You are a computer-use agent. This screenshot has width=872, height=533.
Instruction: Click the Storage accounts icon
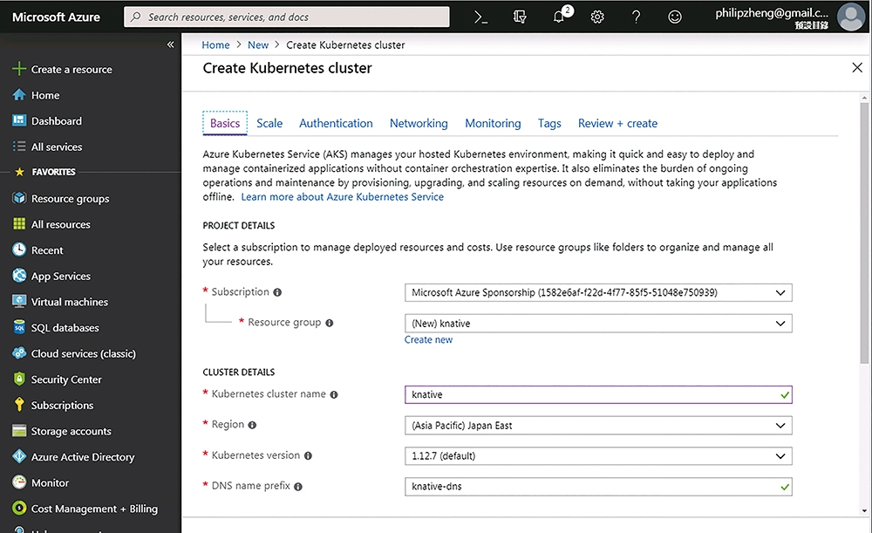pos(19,431)
